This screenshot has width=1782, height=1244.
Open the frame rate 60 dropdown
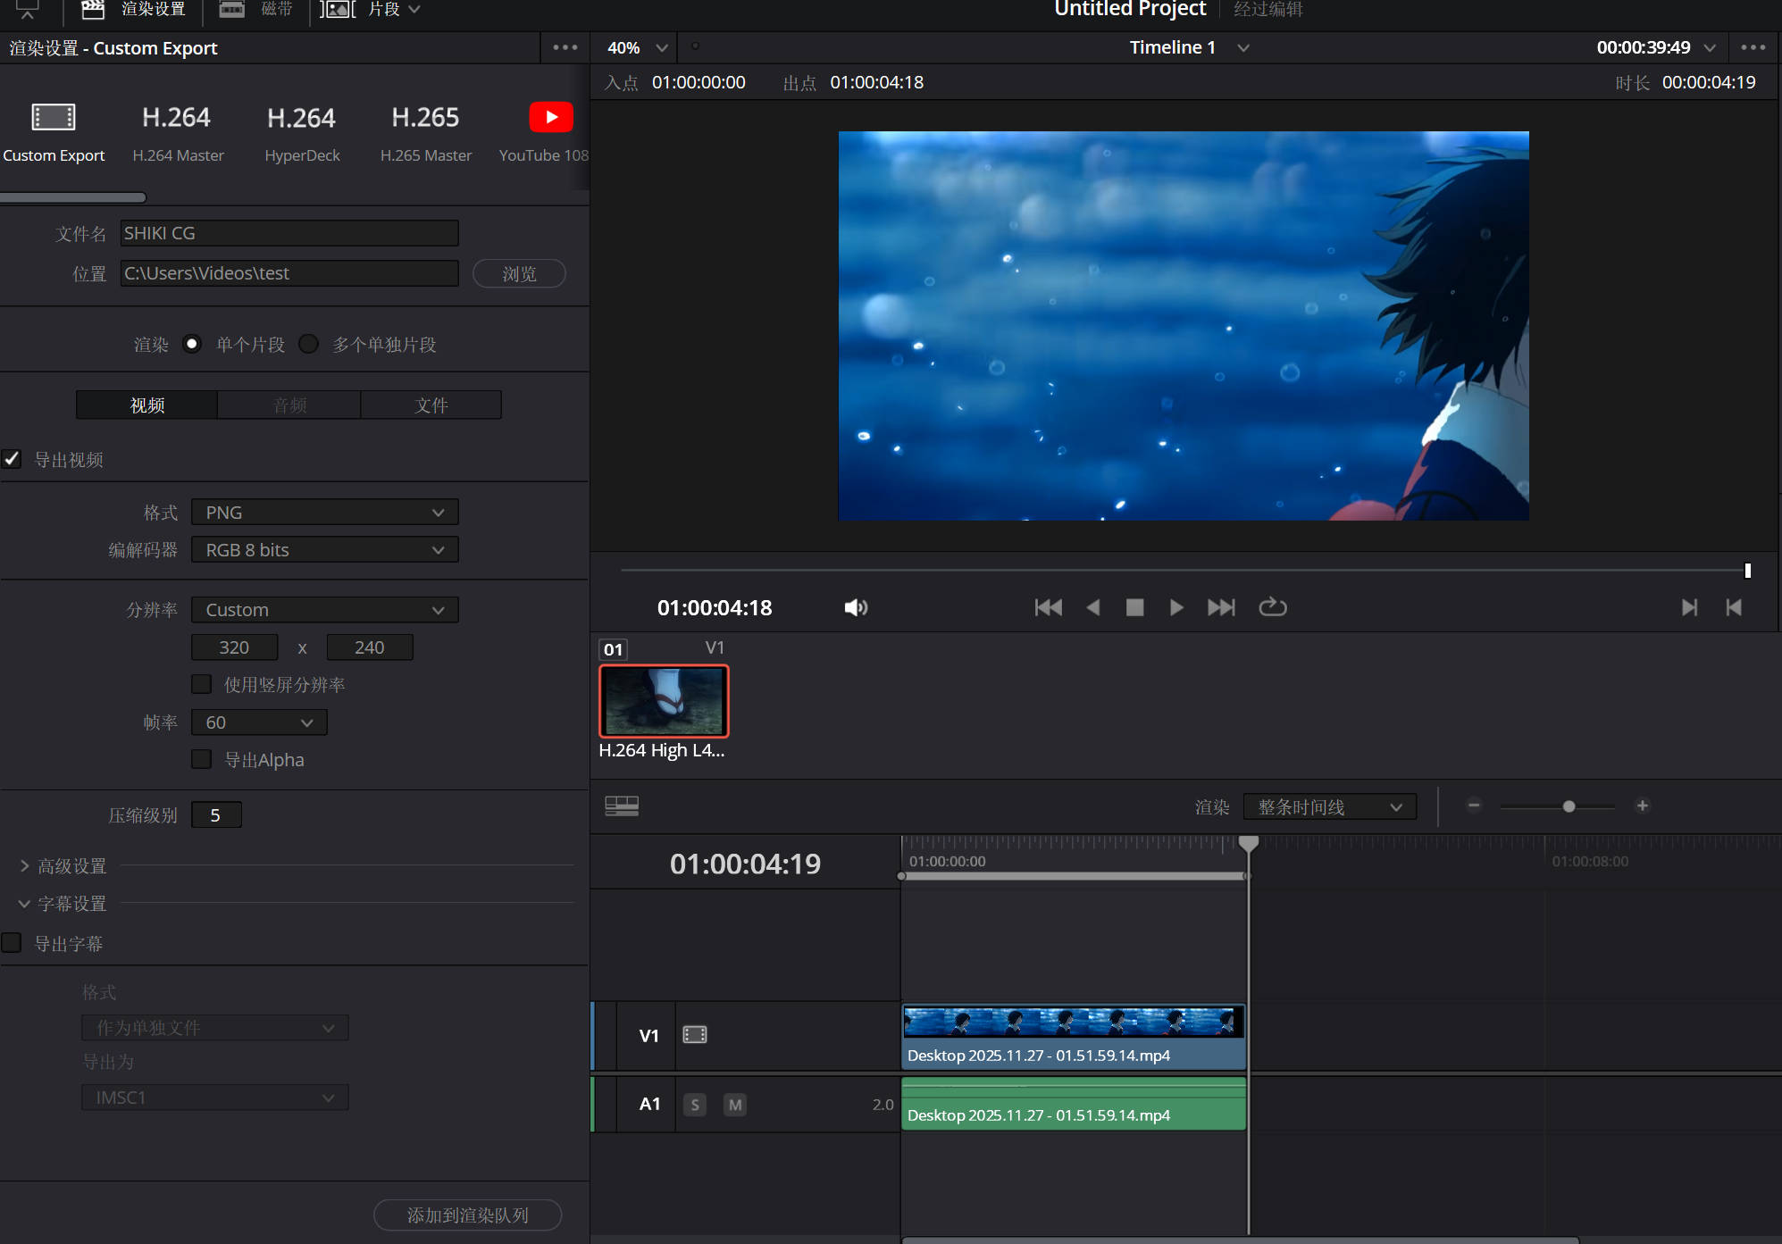(259, 722)
